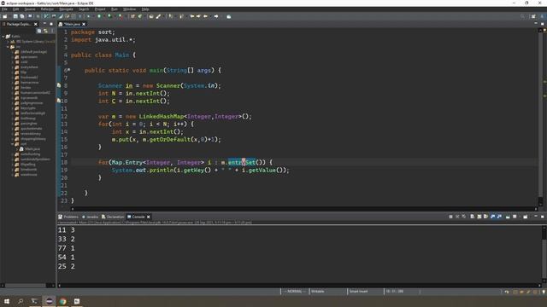Maximize the Package Explorer view
The width and height of the screenshot is (547, 307).
pyautogui.click(x=51, y=24)
